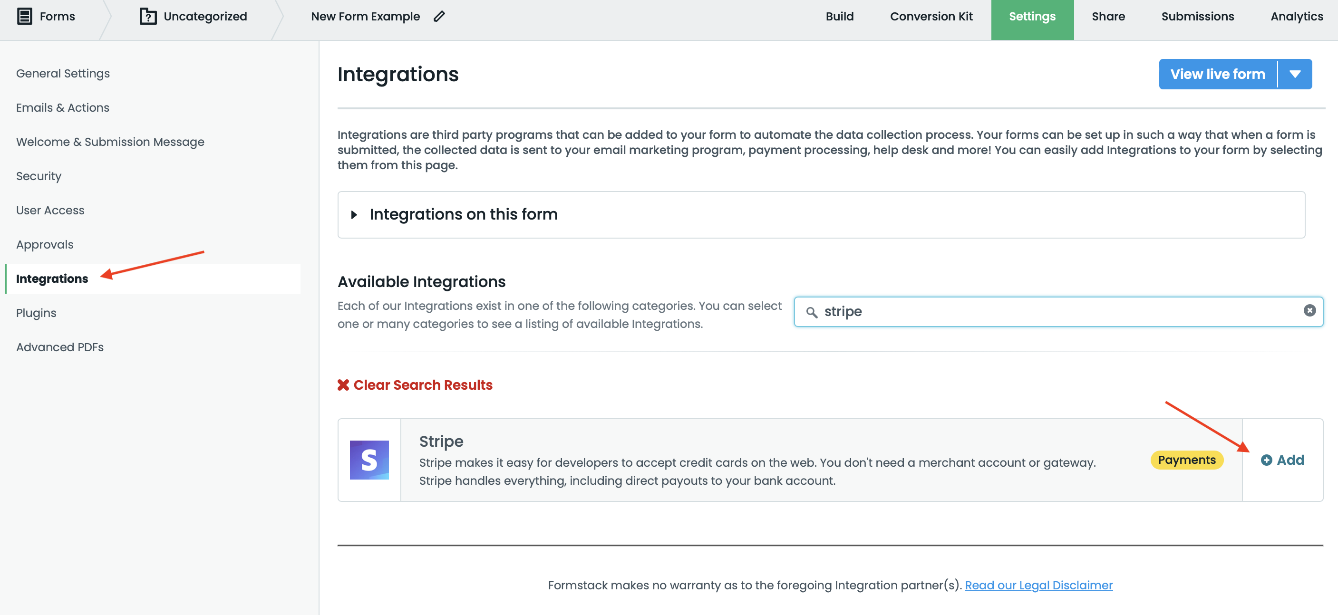Open the View live form dropdown arrow
This screenshot has width=1338, height=615.
(1295, 74)
